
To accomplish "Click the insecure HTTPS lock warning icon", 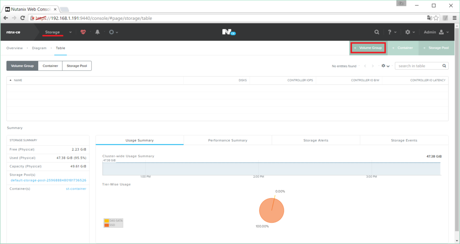I will pos(32,18).
